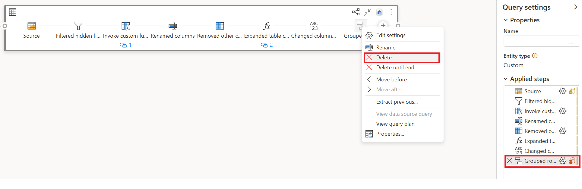Choose Rename from context menu
This screenshot has width=582, height=189.
[x=403, y=48]
